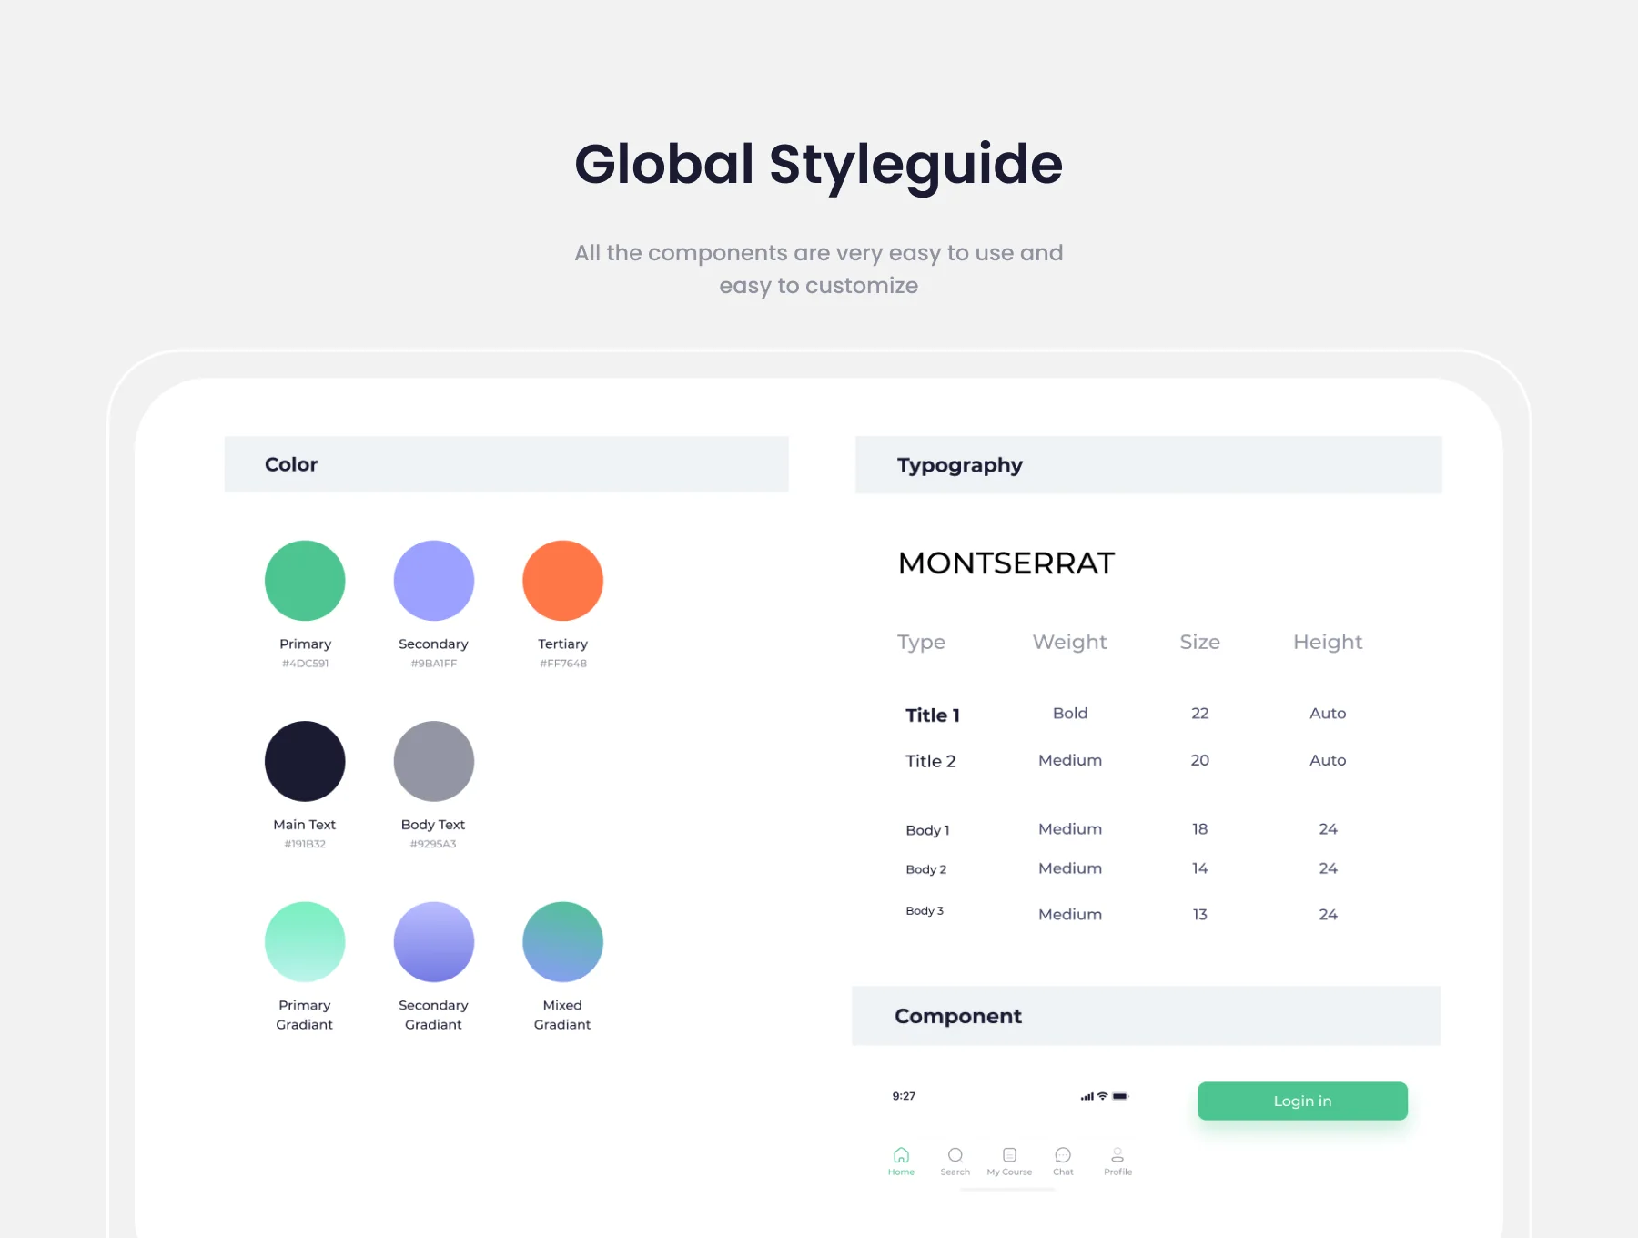Image resolution: width=1638 pixels, height=1238 pixels.
Task: Click the Login in button
Action: [1302, 1101]
